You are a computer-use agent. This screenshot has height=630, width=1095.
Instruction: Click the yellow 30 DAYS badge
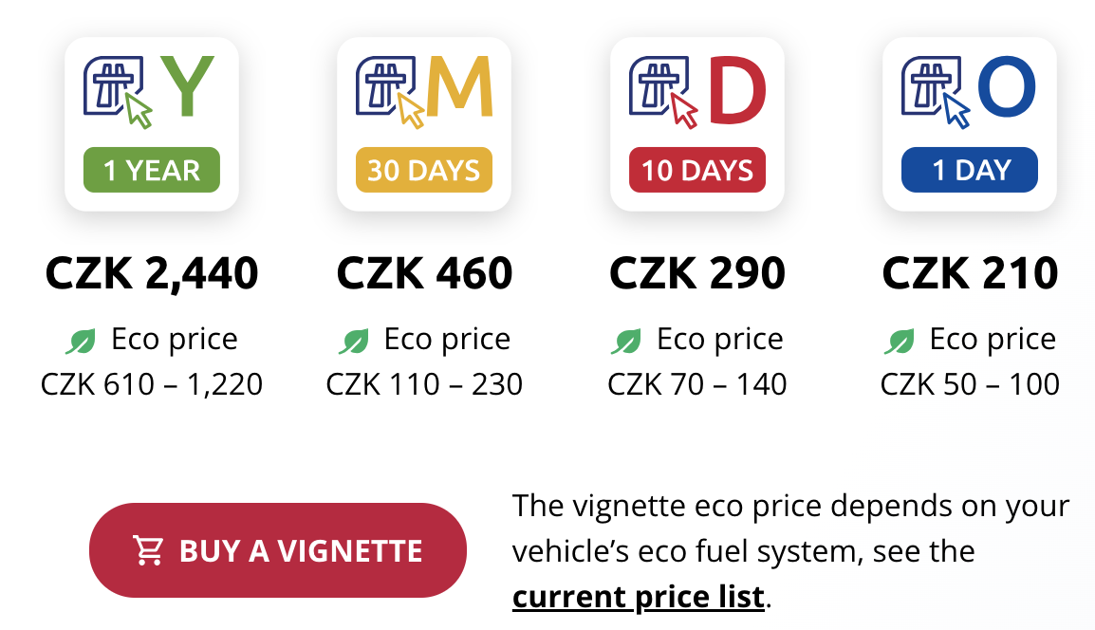click(x=424, y=170)
